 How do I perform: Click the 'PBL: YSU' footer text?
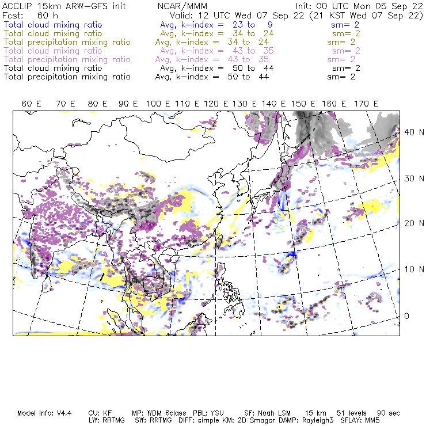click(208, 413)
